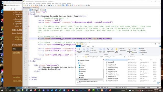Switch to the eg001.htm tab in Notepad++

pos(35,8)
